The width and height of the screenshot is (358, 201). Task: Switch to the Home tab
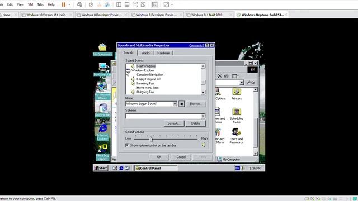(6, 15)
